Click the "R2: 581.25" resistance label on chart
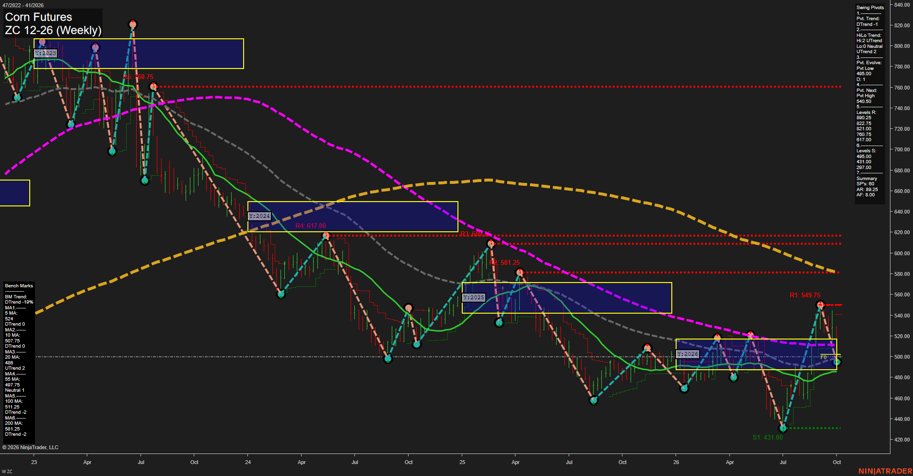 tap(504, 262)
